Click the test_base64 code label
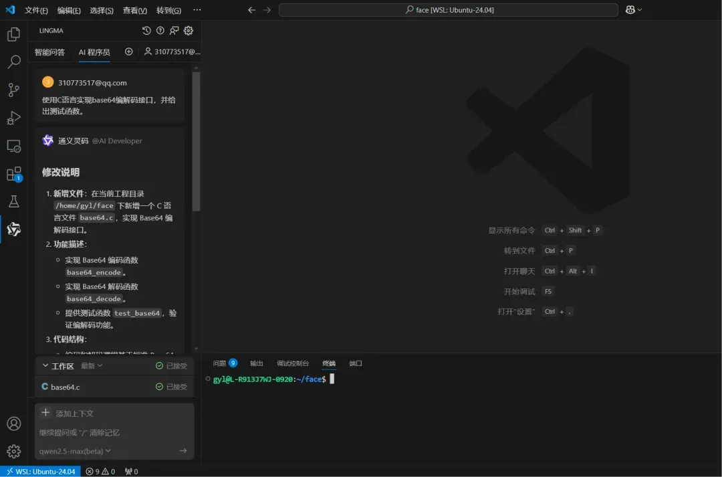The height and width of the screenshot is (477, 722). click(x=137, y=313)
